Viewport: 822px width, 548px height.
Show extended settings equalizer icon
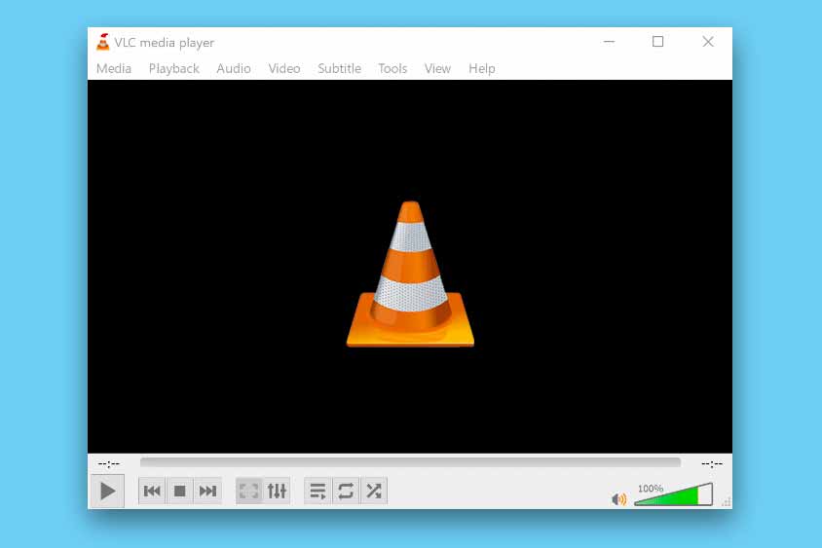[x=277, y=491]
